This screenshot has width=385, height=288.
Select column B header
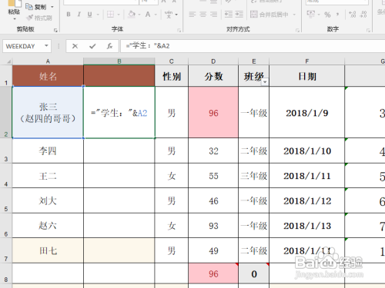pyautogui.click(x=119, y=61)
